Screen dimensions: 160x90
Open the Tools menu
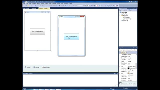pos(58,3)
